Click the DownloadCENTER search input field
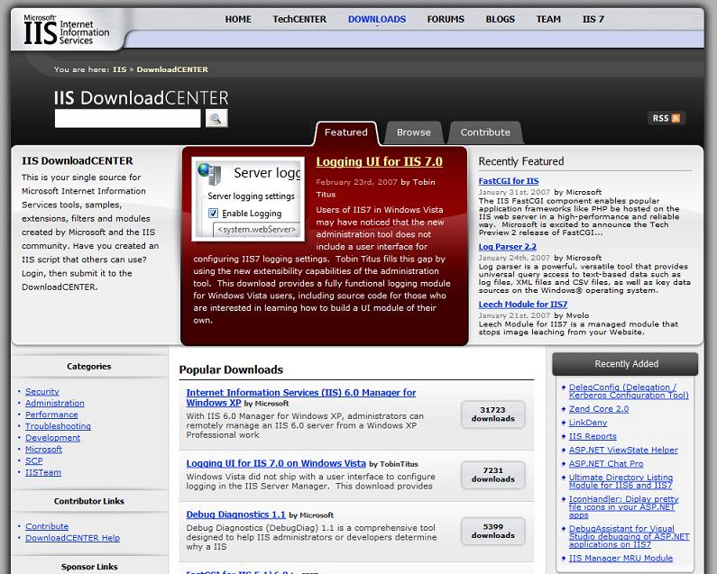Image resolution: width=717 pixels, height=574 pixels. [127, 118]
